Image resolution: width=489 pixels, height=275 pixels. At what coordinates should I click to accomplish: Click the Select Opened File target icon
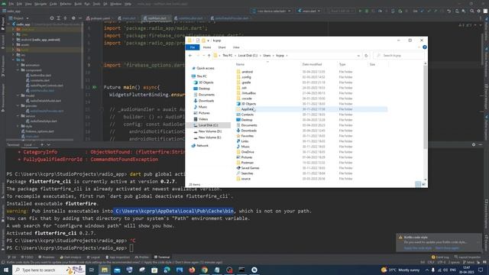tap(52, 18)
